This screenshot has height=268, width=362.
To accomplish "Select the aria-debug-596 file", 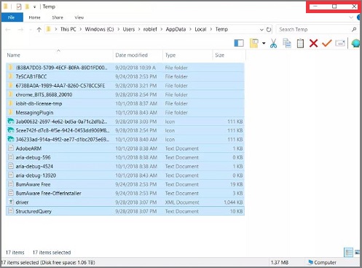I will click(x=125, y=157).
